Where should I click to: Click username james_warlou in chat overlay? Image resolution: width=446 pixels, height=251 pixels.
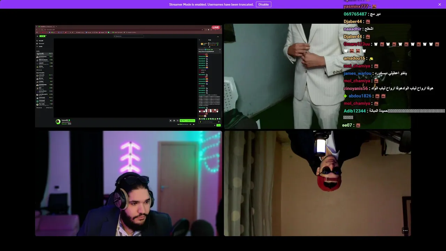pyautogui.click(x=357, y=74)
